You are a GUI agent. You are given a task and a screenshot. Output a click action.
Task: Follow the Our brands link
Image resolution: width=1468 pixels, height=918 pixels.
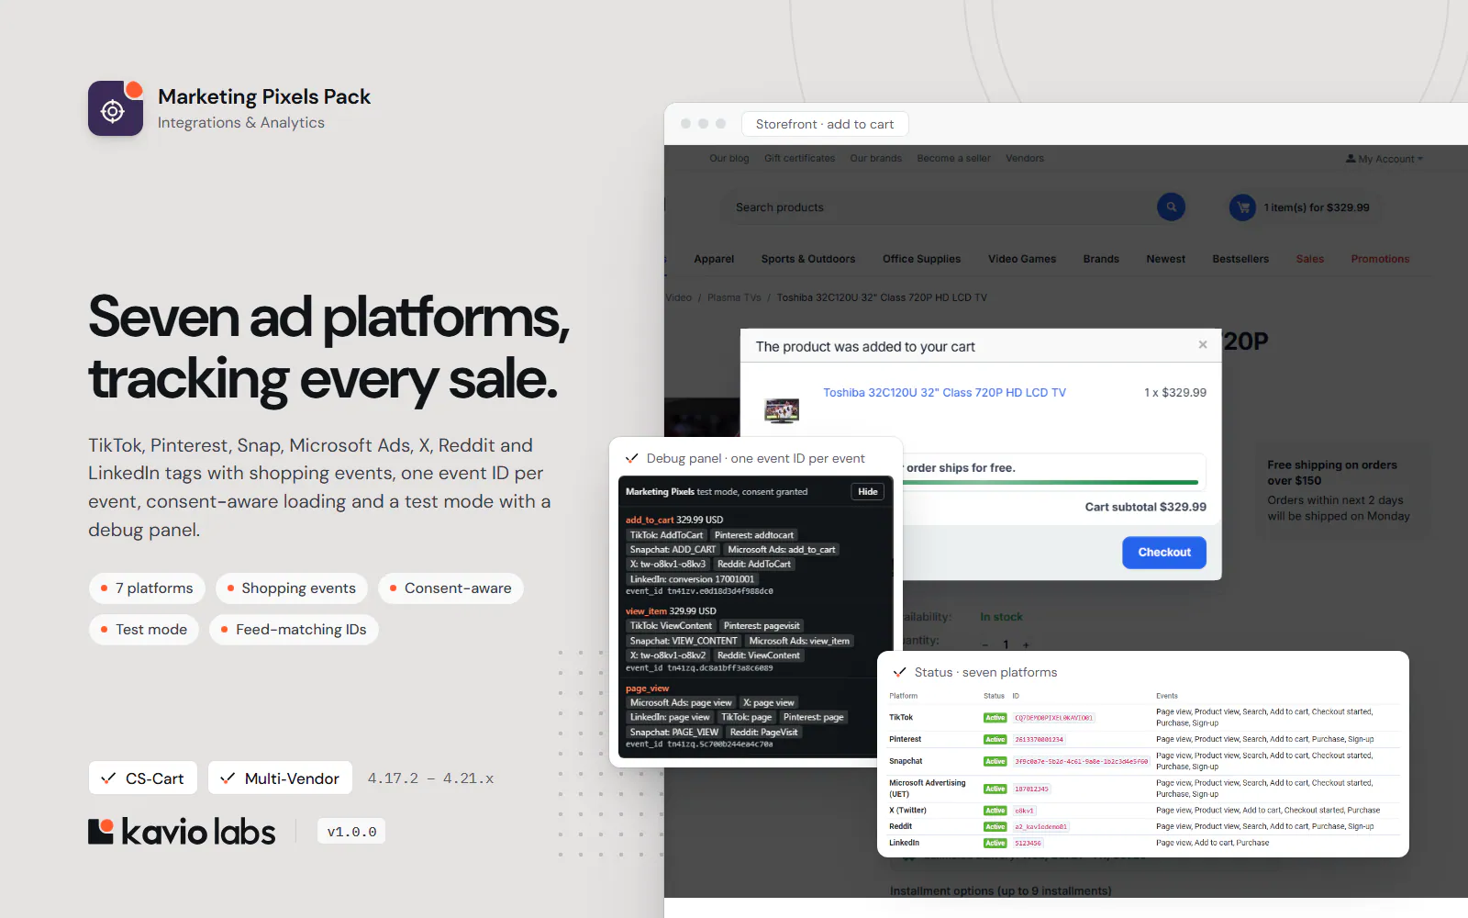pyautogui.click(x=875, y=158)
